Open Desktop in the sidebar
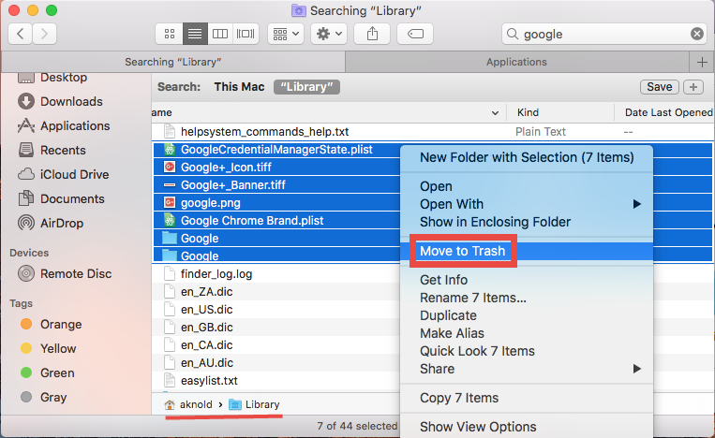Screen dimensions: 715x438 click(63, 78)
